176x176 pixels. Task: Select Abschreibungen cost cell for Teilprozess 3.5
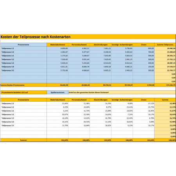(x=101, y=70)
